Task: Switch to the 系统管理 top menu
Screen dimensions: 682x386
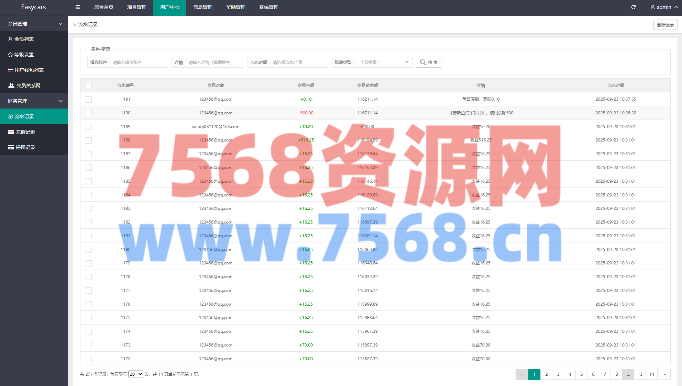Action: (269, 7)
